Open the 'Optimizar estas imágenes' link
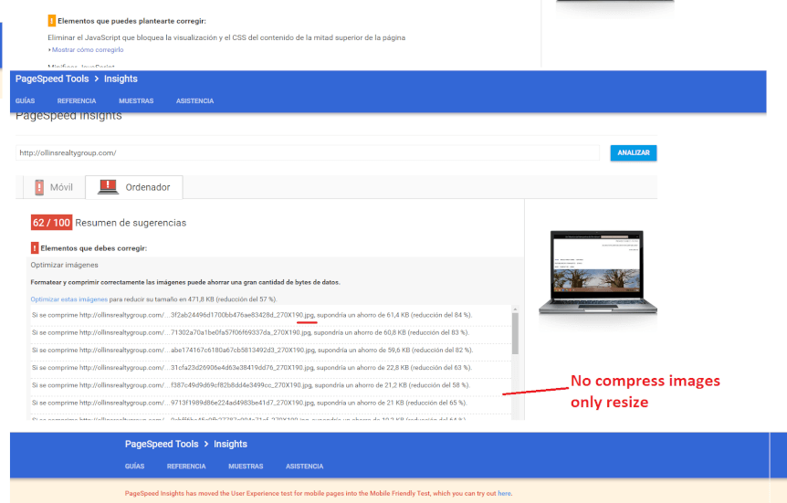The height and width of the screenshot is (503, 787). click(x=68, y=299)
